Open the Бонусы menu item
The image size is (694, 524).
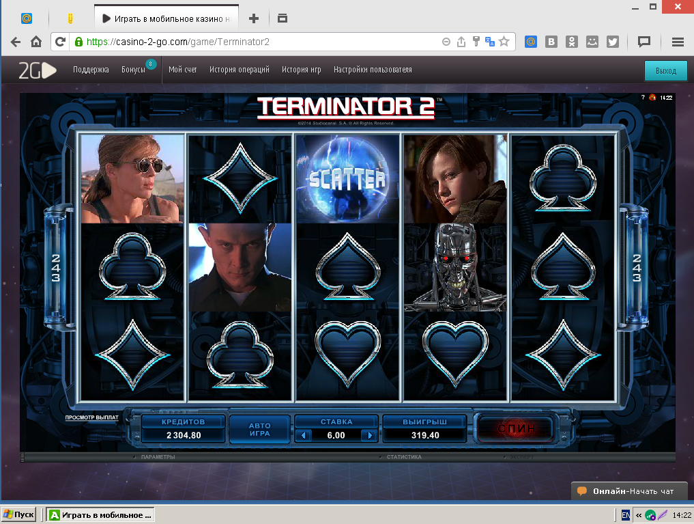point(133,70)
